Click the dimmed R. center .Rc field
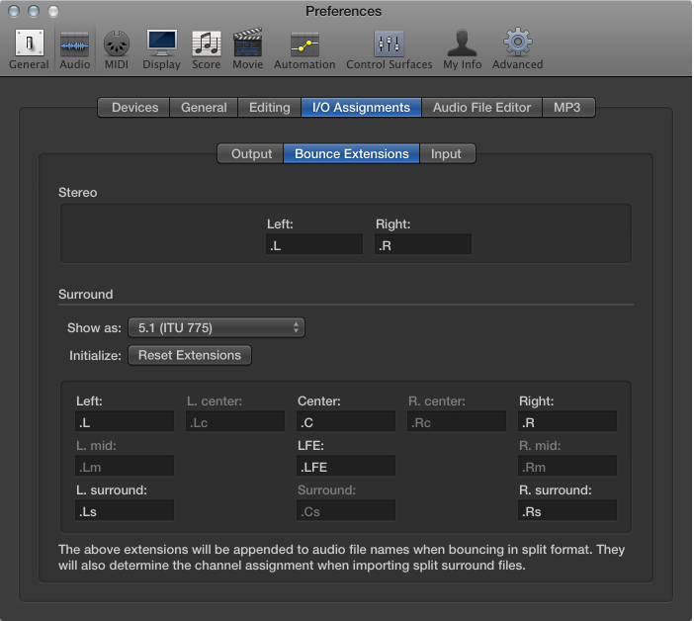Image resolution: width=694 pixels, height=621 pixels. coord(457,422)
